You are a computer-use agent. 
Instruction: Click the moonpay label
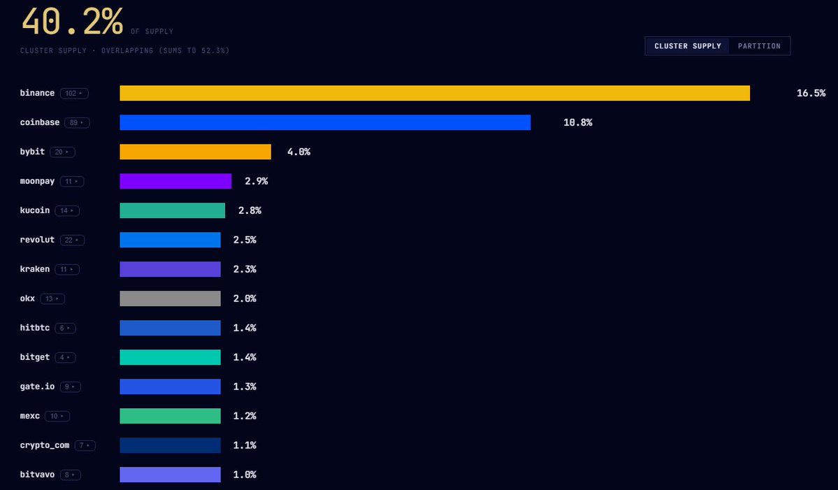coord(38,181)
